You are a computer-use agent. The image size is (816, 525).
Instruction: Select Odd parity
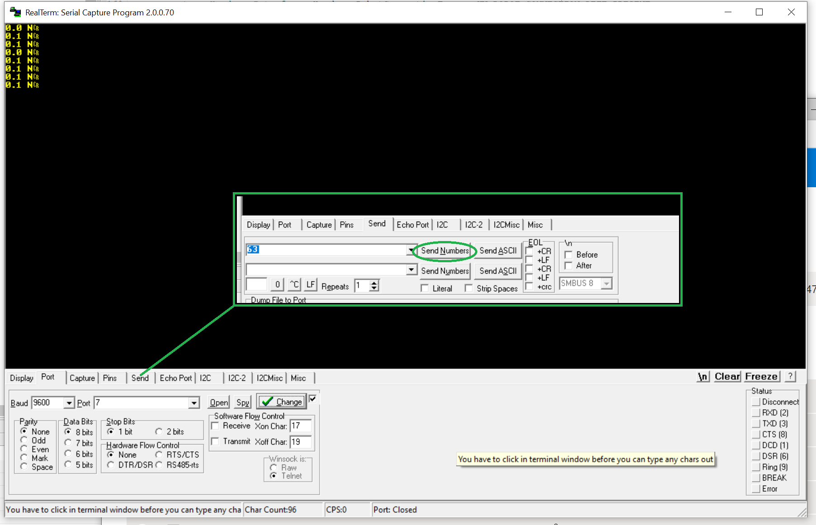point(24,440)
